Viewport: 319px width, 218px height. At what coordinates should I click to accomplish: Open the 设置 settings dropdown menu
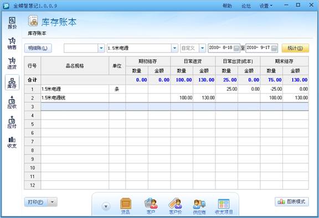pos(266,6)
